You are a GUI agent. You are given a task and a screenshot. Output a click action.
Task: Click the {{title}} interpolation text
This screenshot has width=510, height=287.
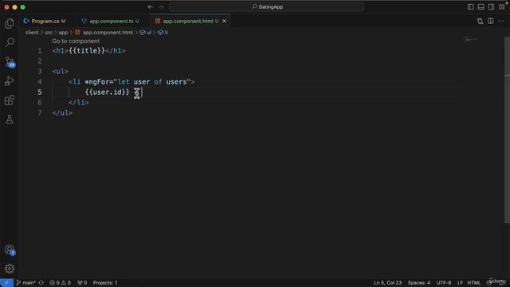click(x=87, y=51)
